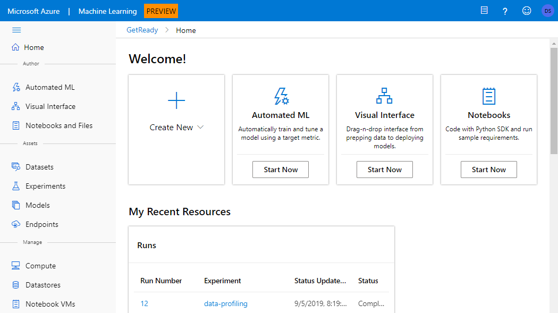Open the data-profiling experiment link
558x313 pixels.
[x=226, y=303]
